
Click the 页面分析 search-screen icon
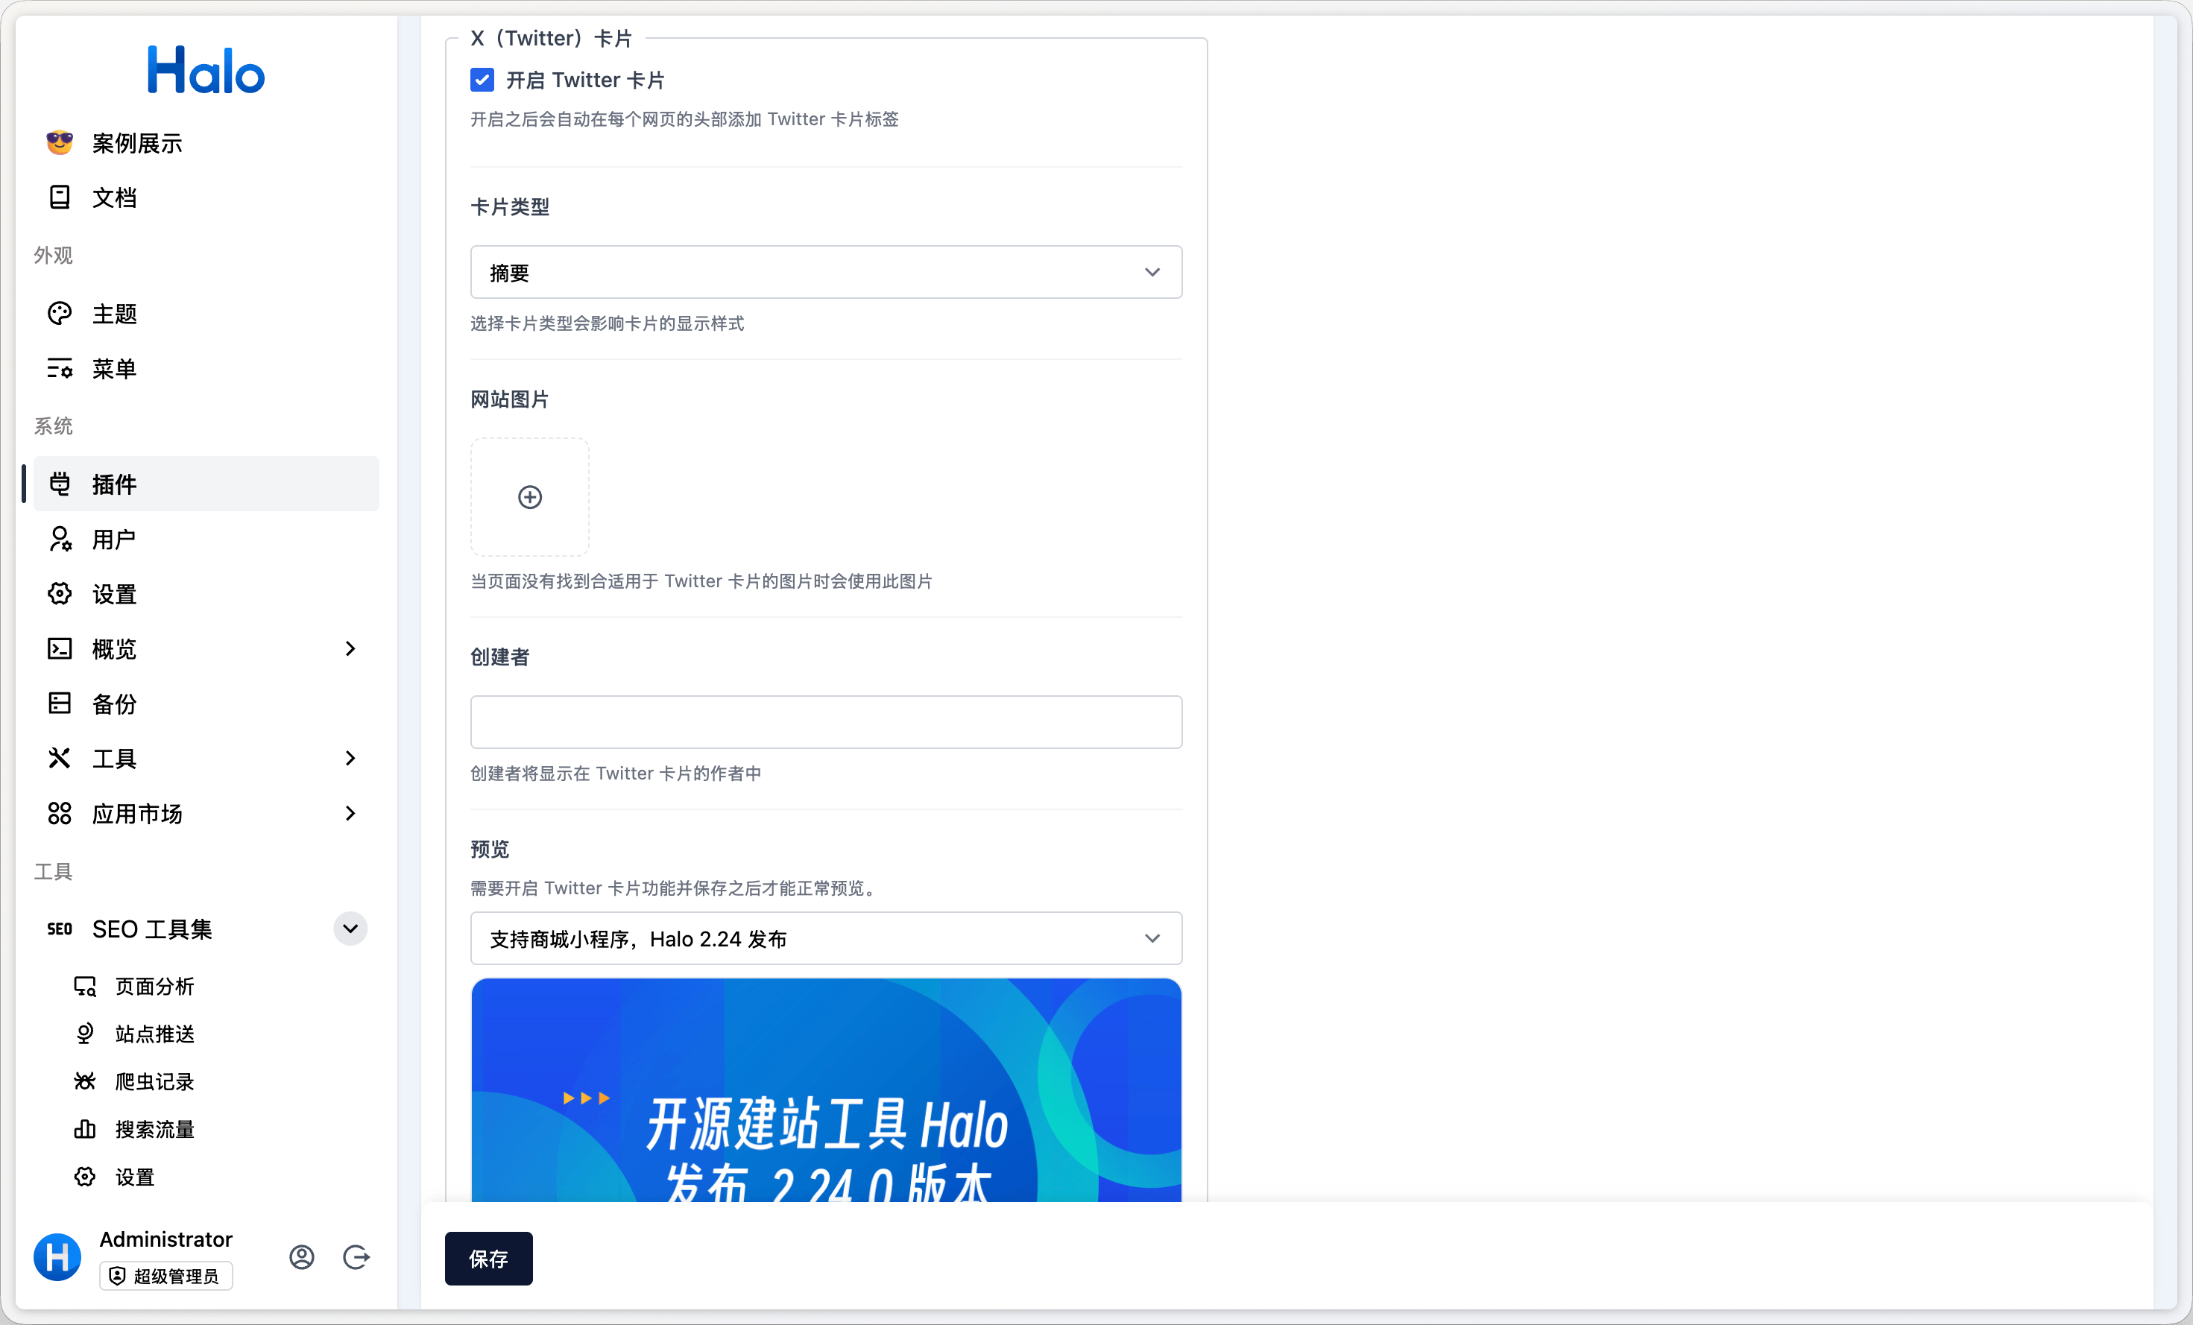(x=84, y=986)
